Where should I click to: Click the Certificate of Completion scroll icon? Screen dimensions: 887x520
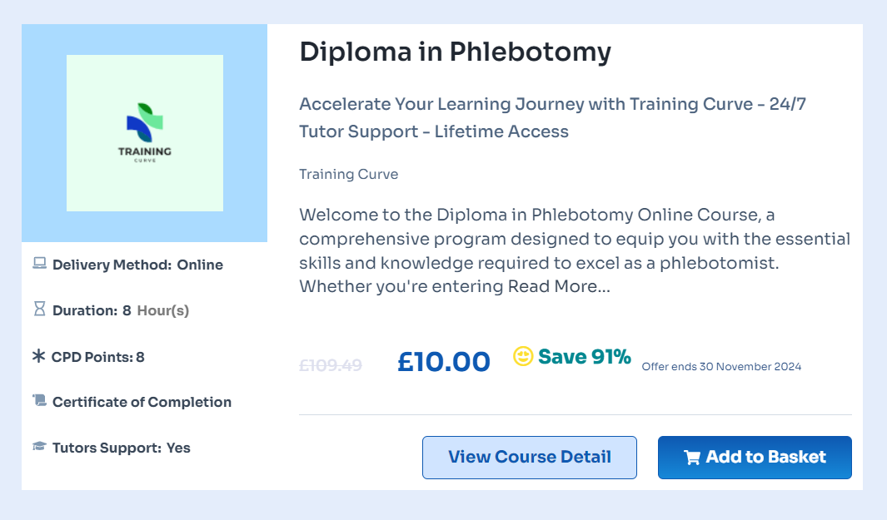click(x=39, y=401)
